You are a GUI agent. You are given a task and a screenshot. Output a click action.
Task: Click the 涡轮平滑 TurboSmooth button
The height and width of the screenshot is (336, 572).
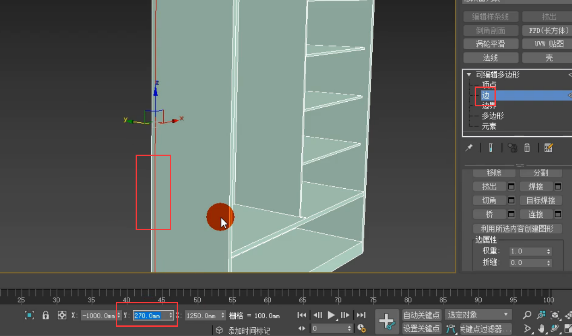click(x=490, y=44)
